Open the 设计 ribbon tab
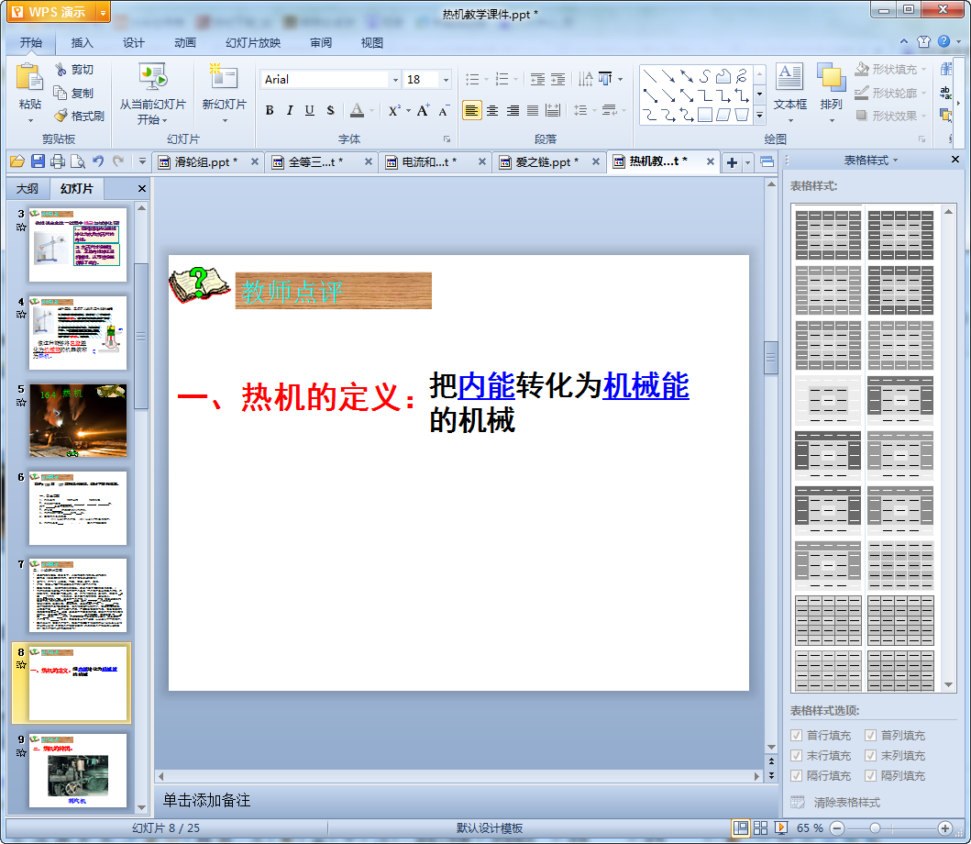Image resolution: width=971 pixels, height=844 pixels. (x=133, y=43)
